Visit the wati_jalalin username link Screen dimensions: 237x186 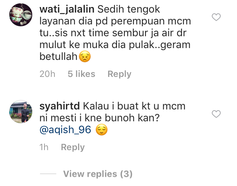tap(67, 10)
